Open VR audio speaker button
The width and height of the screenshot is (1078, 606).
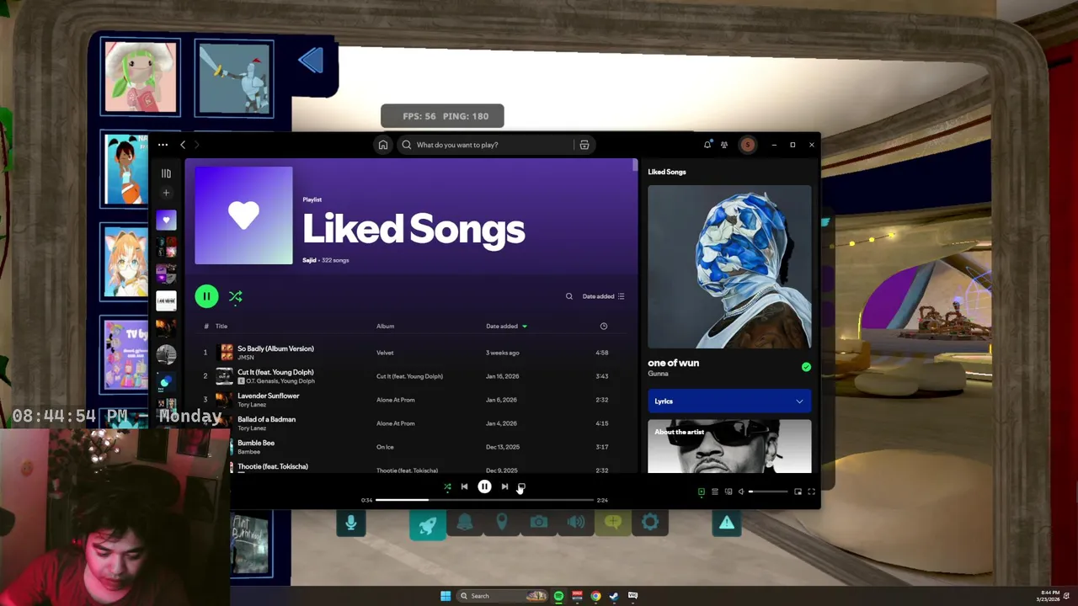point(576,523)
